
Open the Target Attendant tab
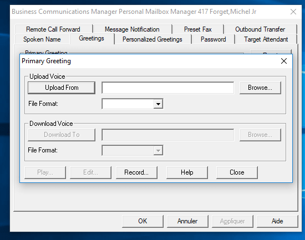tap(266, 39)
